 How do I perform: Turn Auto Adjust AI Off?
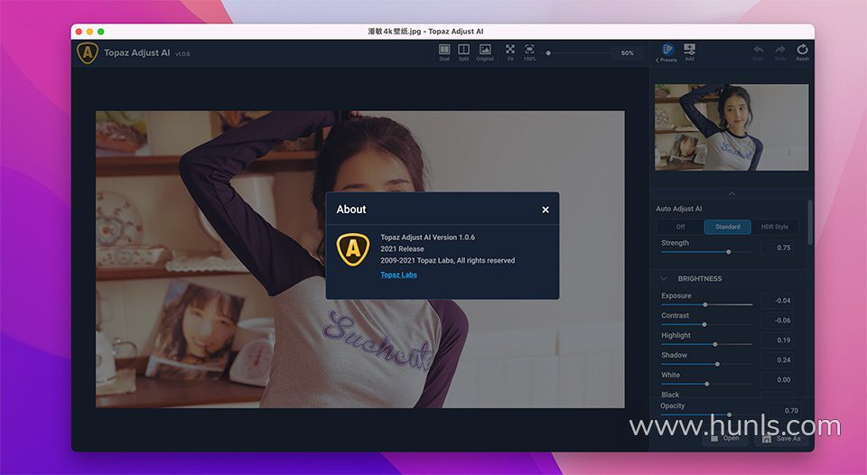[680, 227]
